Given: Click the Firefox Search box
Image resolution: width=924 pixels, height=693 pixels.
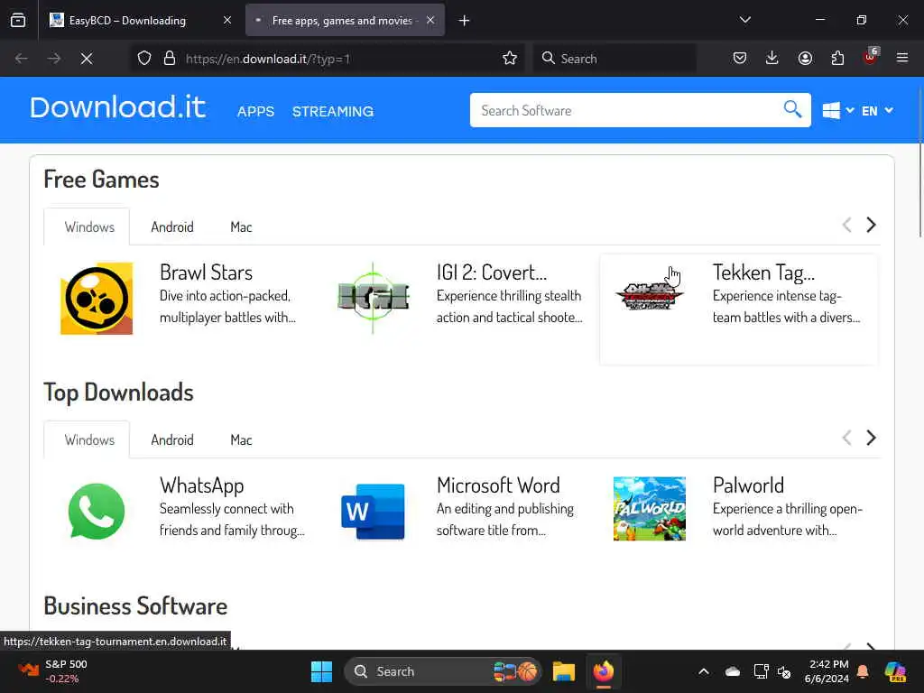Looking at the screenshot, I should click(x=614, y=59).
